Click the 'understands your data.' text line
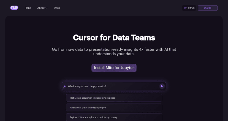 tap(114, 54)
